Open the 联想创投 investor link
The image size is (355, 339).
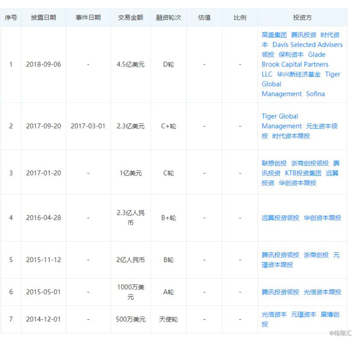tap(274, 163)
